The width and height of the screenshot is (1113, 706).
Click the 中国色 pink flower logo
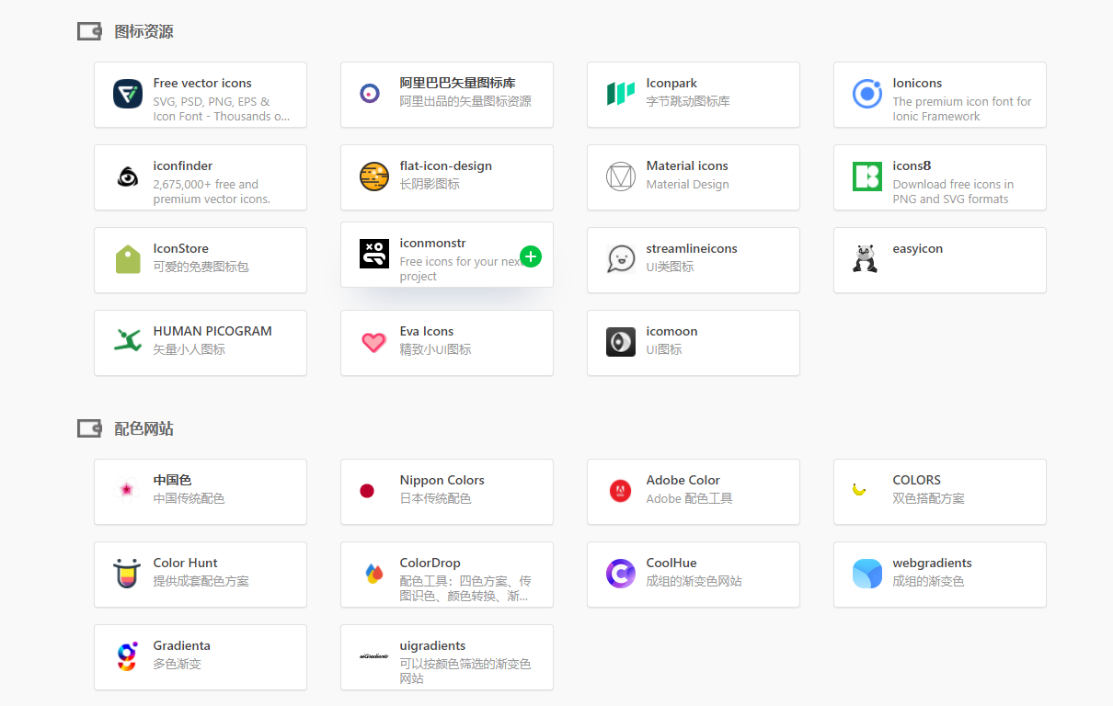tap(126, 490)
